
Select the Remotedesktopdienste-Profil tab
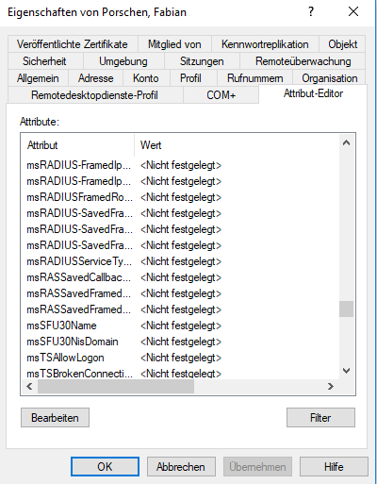click(x=94, y=95)
